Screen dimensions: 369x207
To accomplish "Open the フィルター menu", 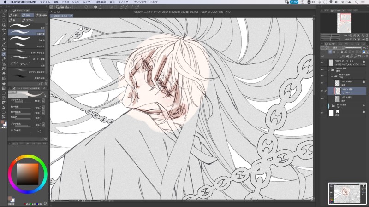I will pos(124,2).
